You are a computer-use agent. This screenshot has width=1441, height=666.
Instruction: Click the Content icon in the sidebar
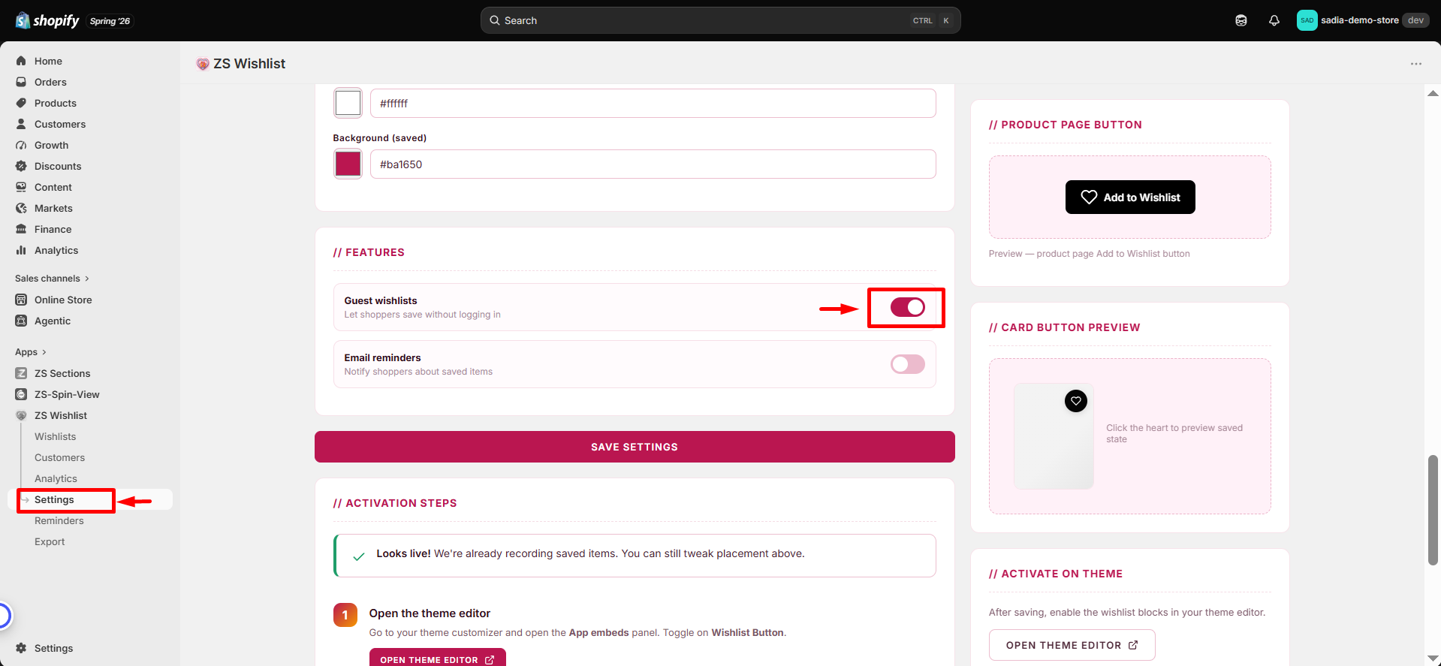pos(21,187)
